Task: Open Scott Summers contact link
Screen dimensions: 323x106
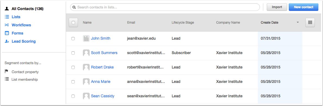Action: pyautogui.click(x=104, y=53)
